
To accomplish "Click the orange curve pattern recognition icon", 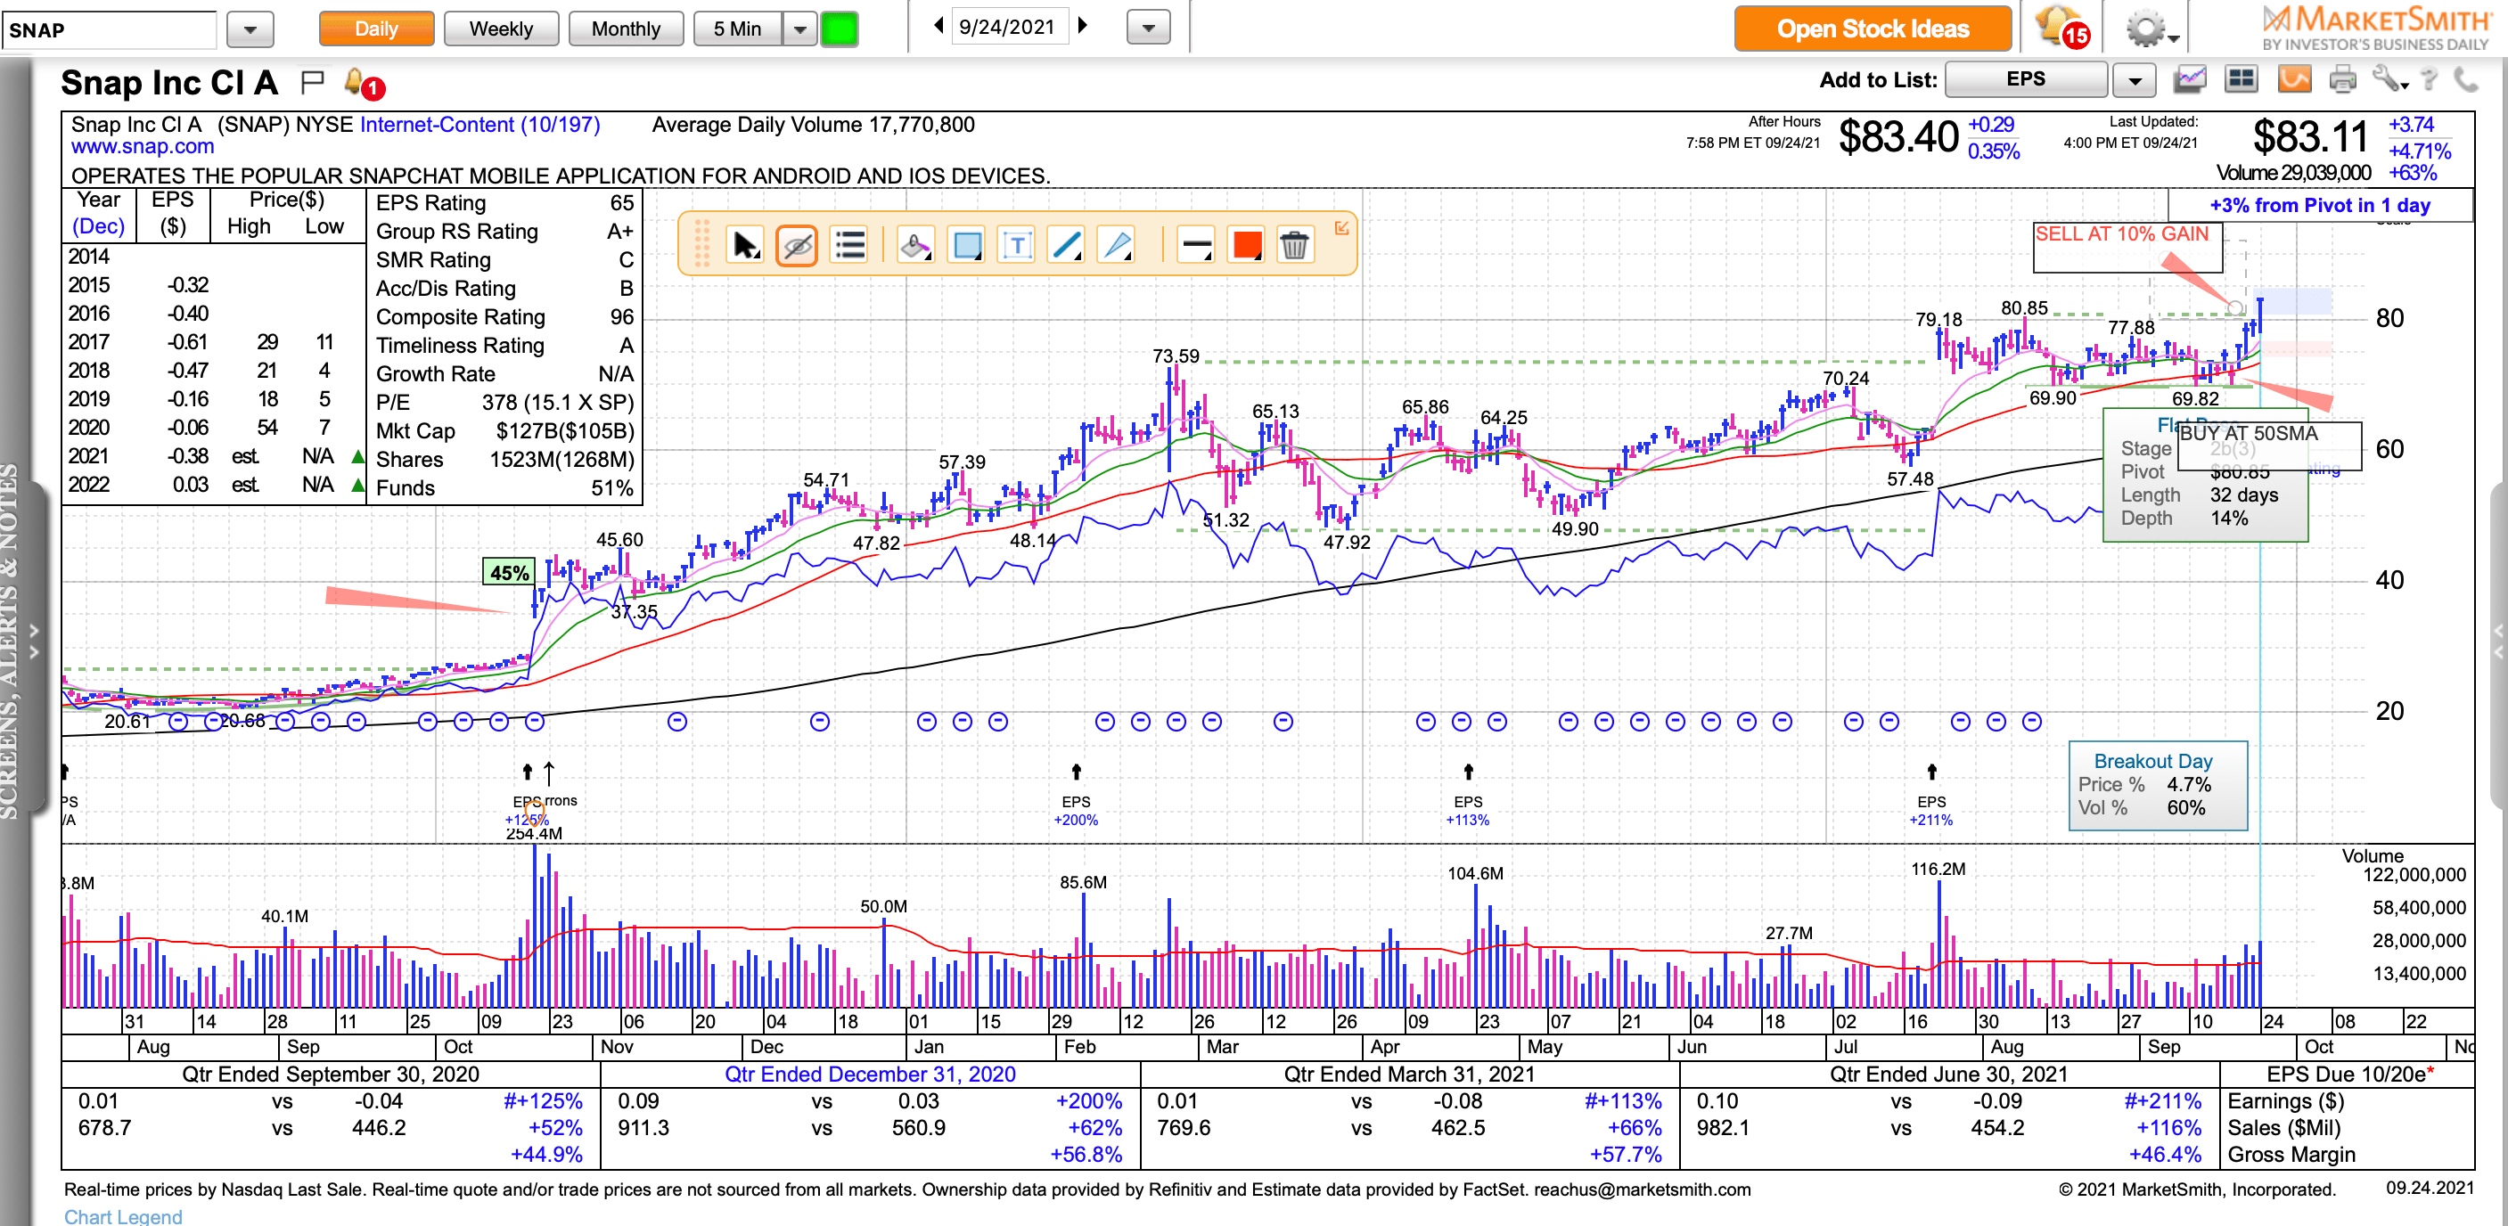I will tap(2294, 78).
